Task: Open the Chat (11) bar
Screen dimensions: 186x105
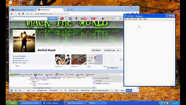Action: pos(115,68)
